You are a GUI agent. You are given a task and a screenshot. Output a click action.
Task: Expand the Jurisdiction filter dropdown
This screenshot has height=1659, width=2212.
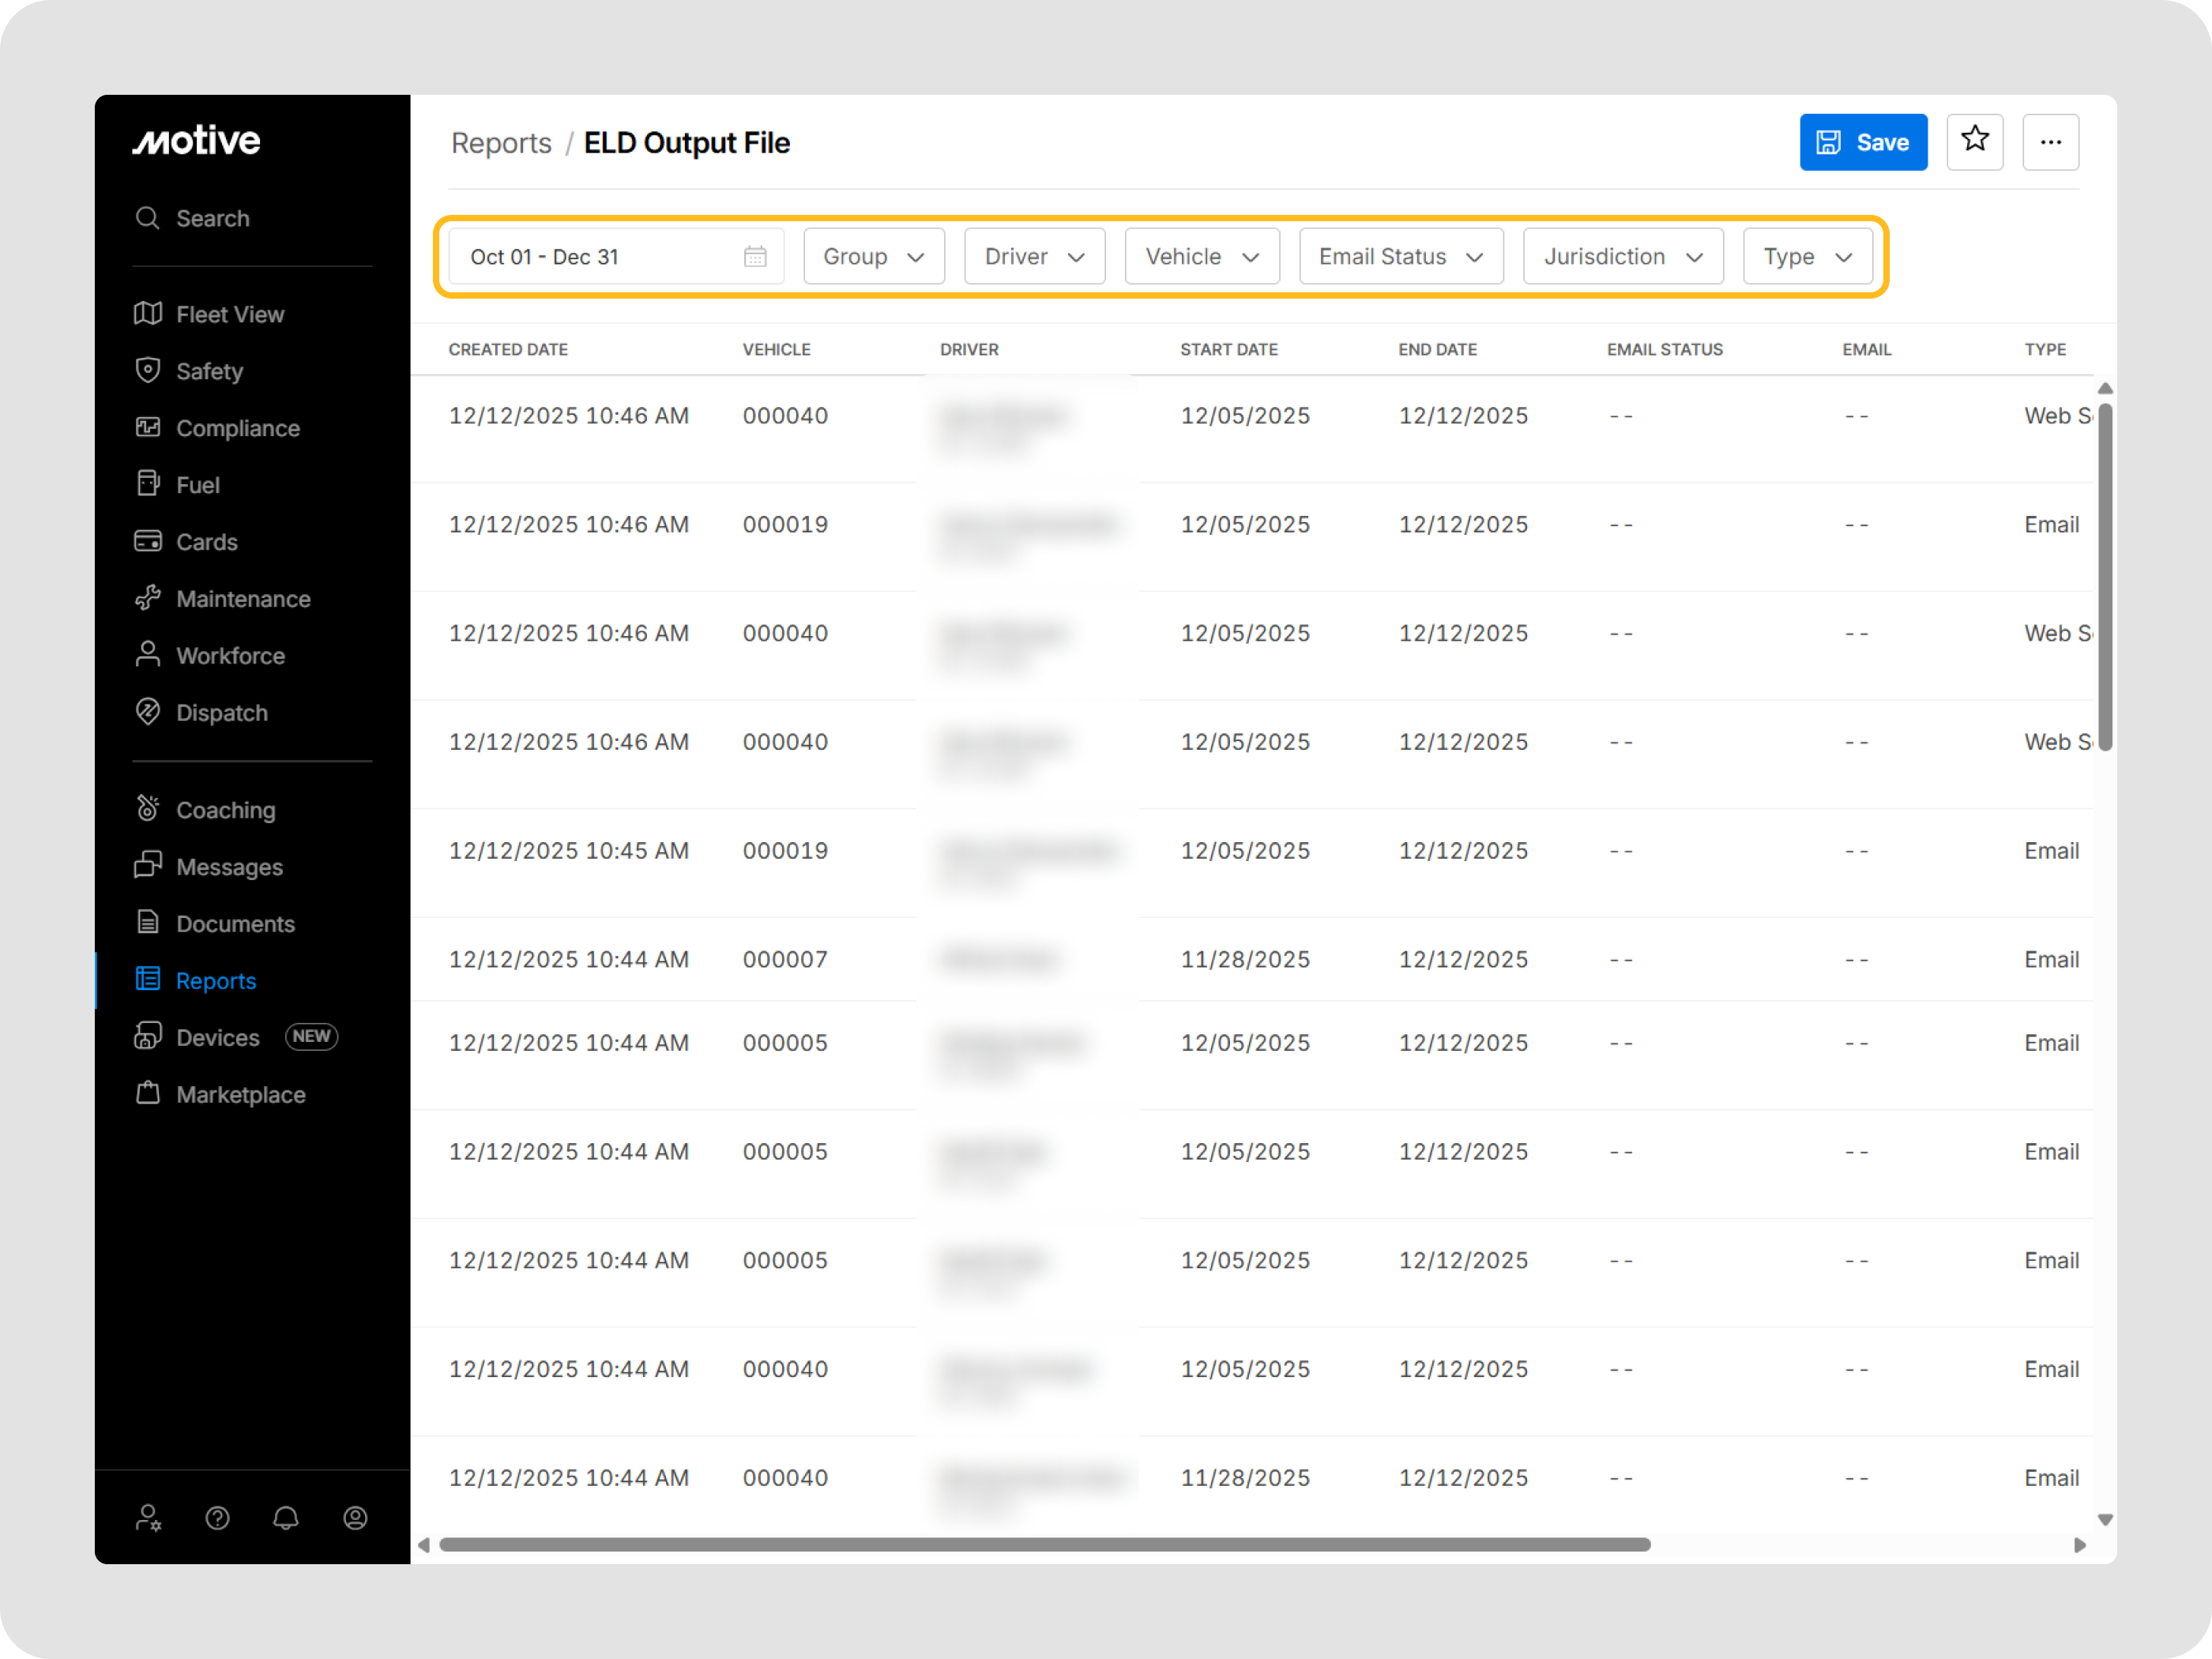click(1622, 257)
